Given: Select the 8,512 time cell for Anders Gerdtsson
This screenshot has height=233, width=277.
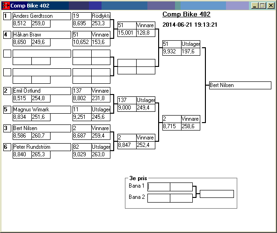Looking at the screenshot, I should (x=22, y=23).
